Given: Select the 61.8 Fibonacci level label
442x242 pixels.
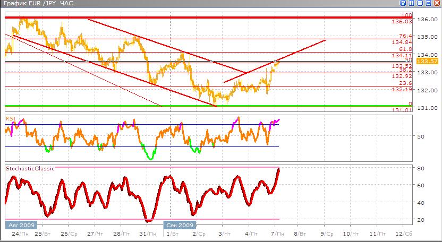Looking at the screenshot, I should pos(405,49).
